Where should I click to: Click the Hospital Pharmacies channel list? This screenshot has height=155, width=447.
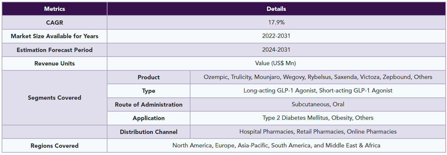click(318, 132)
